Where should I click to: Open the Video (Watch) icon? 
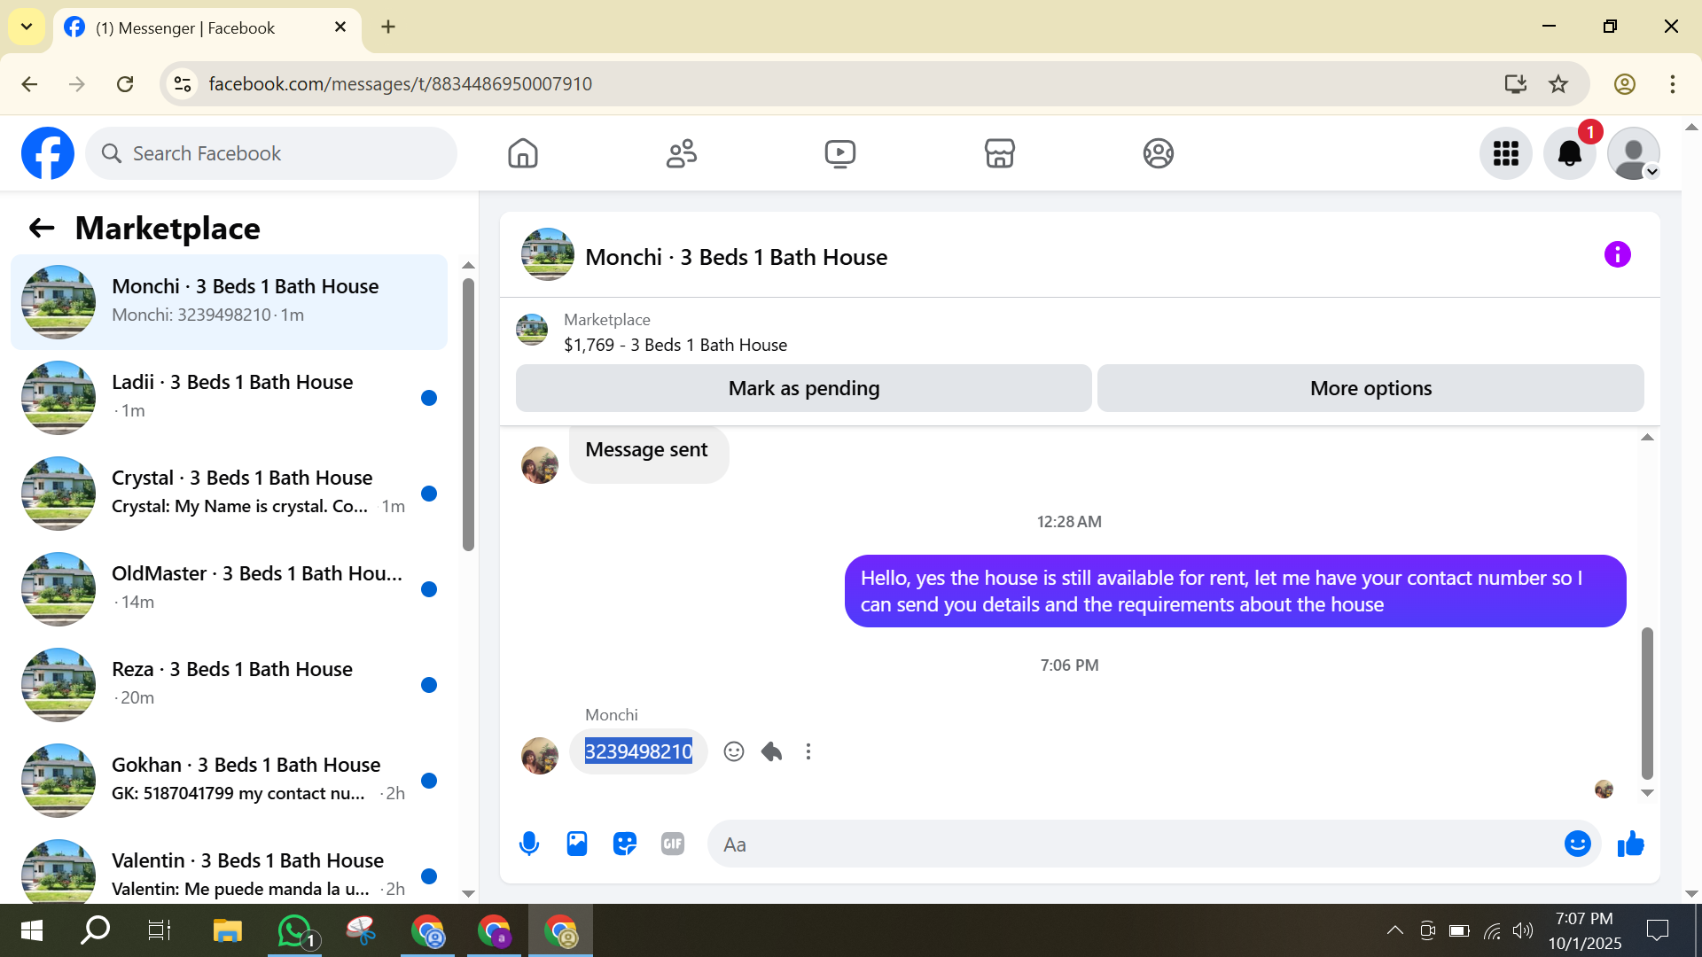(x=840, y=153)
